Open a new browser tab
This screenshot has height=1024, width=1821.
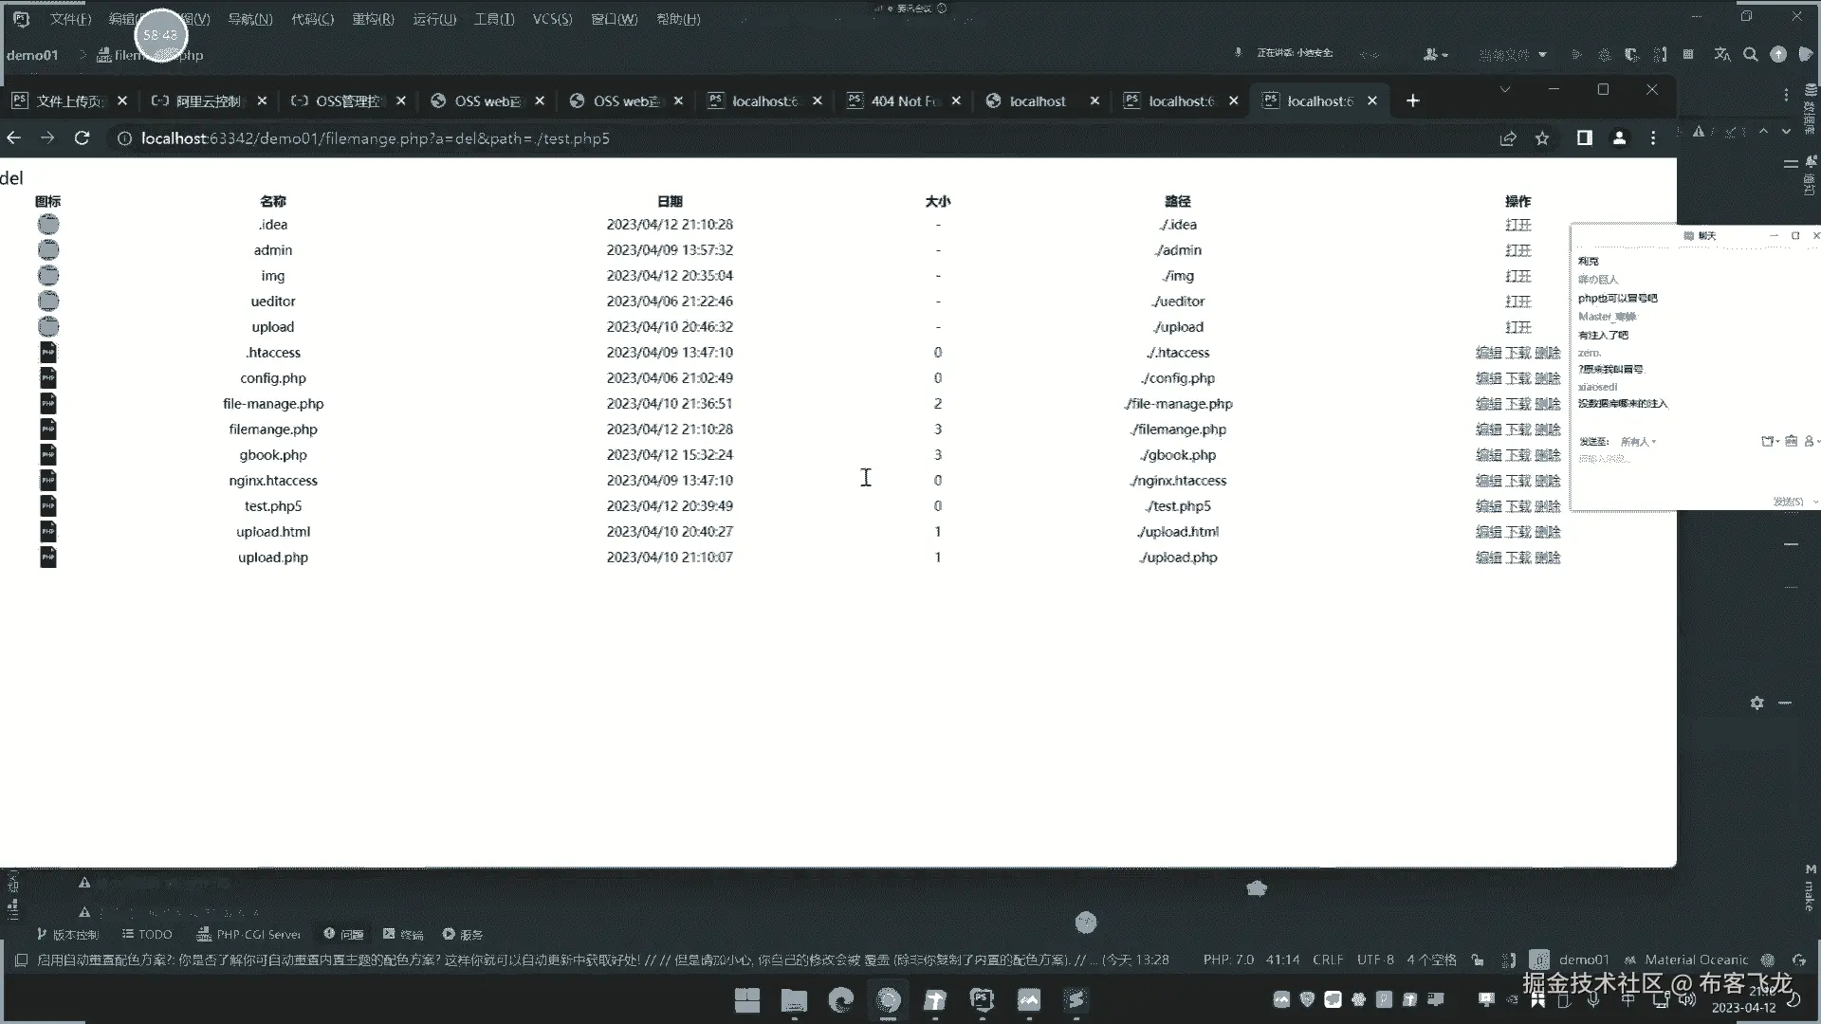point(1412,101)
